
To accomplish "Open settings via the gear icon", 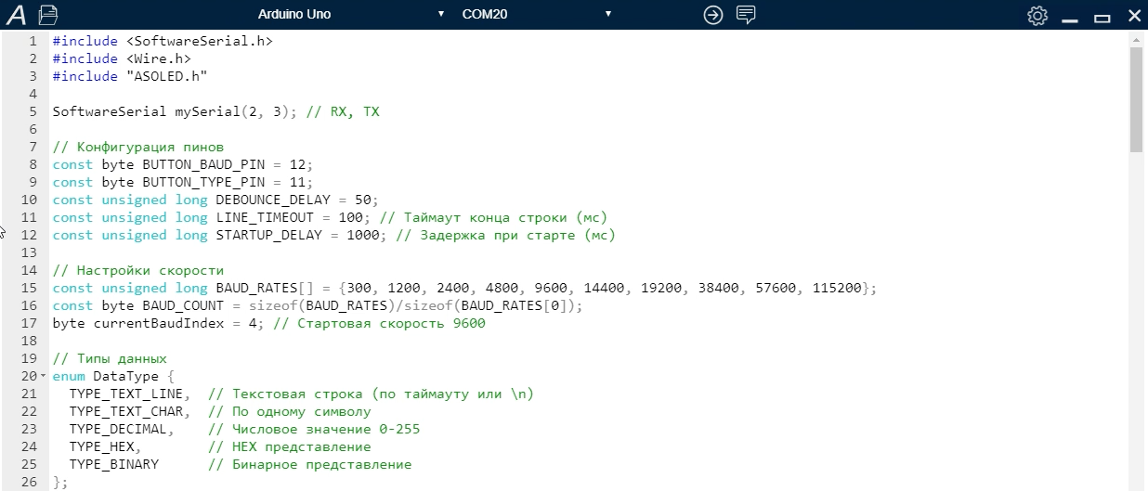I will (1037, 16).
